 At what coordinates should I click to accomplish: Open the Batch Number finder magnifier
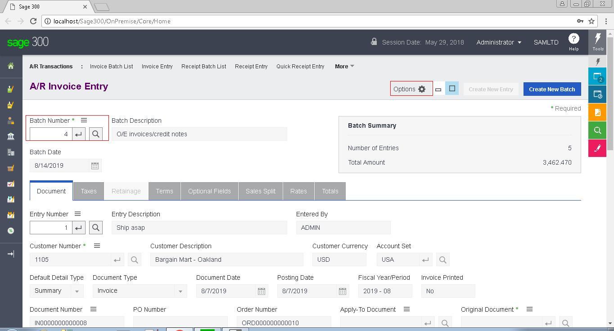click(96, 134)
